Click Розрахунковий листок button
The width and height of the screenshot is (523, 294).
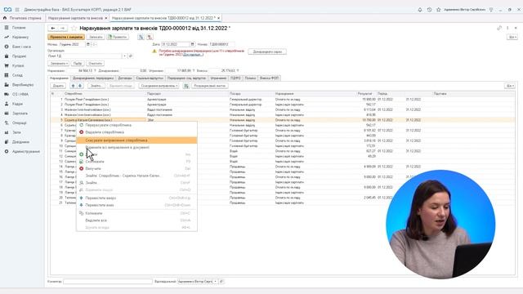[x=210, y=86]
